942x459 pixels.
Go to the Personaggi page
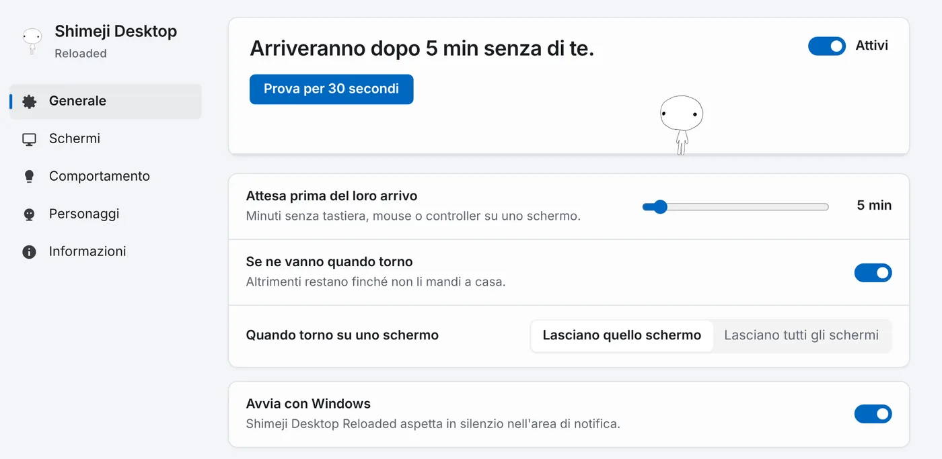[x=106, y=214]
